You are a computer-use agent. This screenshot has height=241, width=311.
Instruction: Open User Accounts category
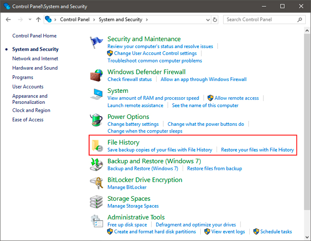[x=28, y=87]
